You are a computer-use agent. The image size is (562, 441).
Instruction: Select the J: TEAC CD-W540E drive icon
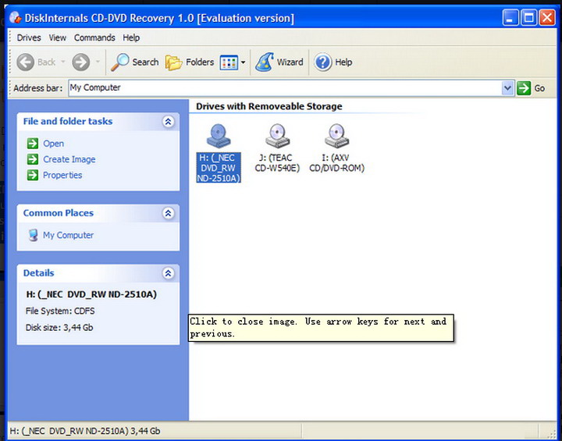277,136
